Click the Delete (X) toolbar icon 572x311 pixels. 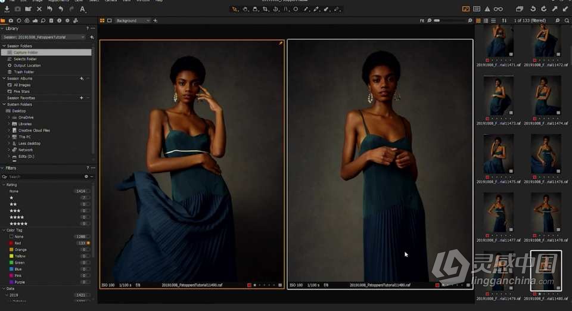tap(39, 9)
